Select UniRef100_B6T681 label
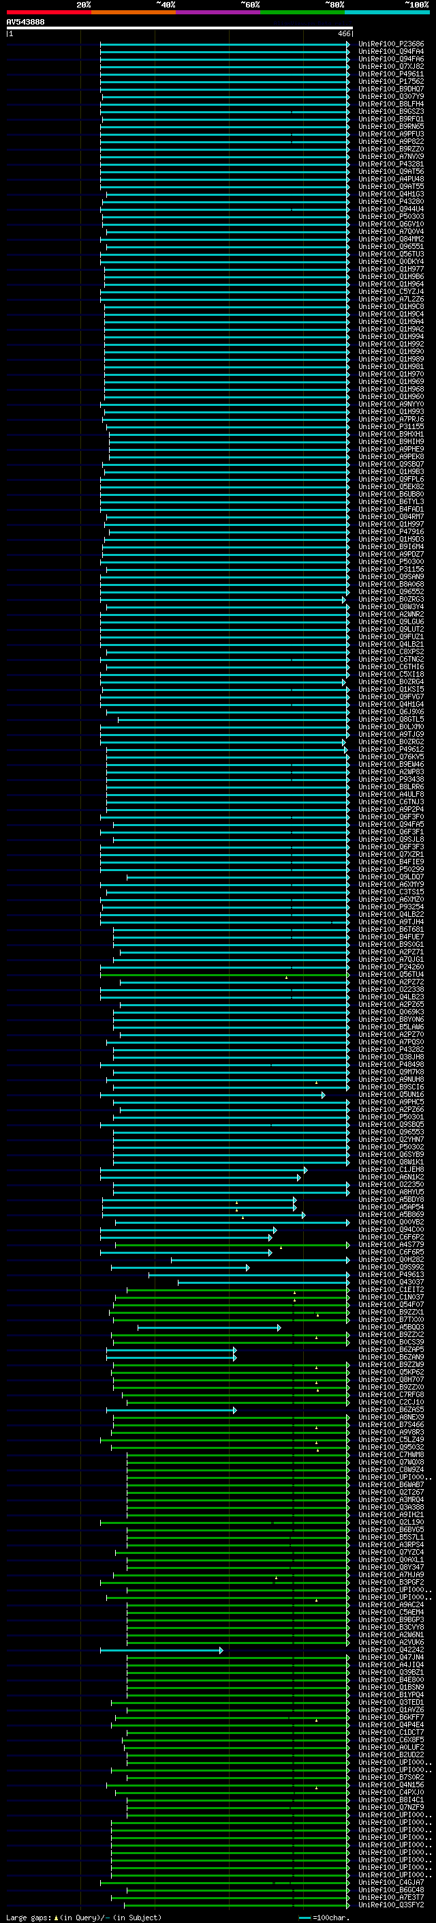 tap(391, 929)
